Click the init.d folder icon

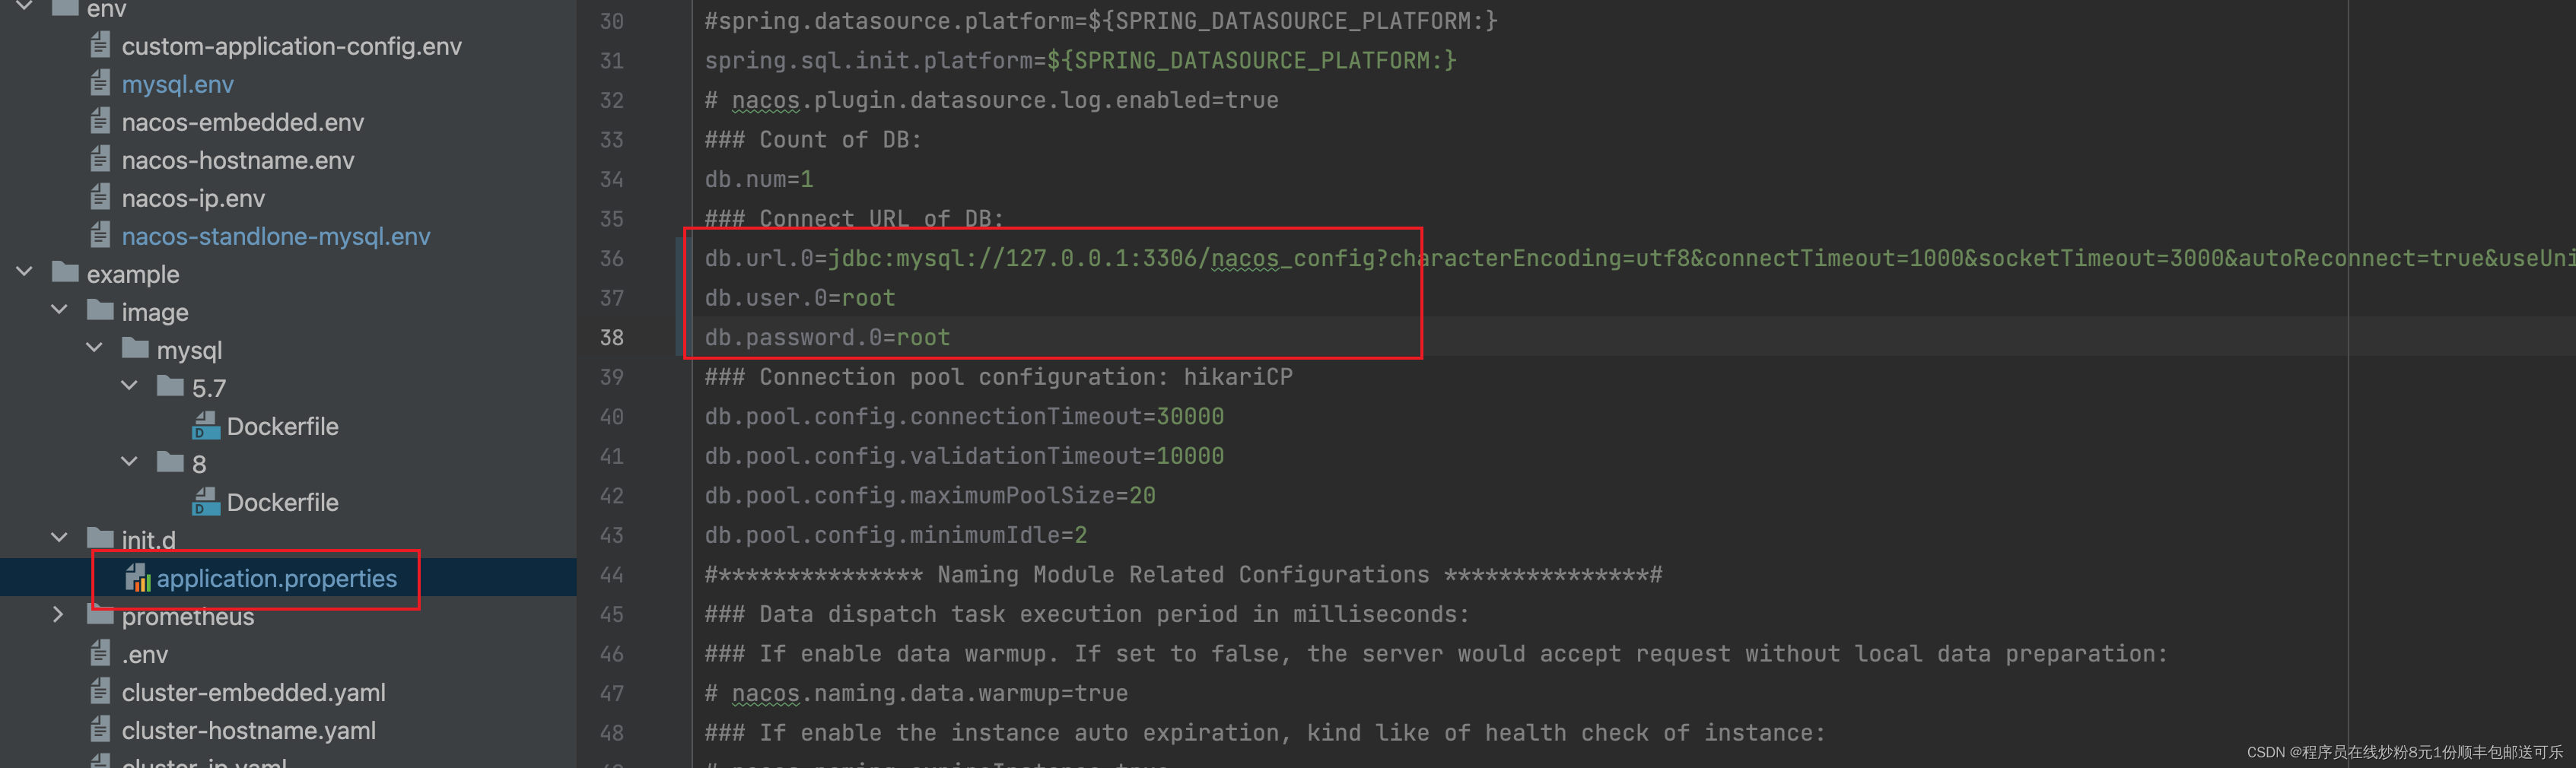pyautogui.click(x=100, y=538)
